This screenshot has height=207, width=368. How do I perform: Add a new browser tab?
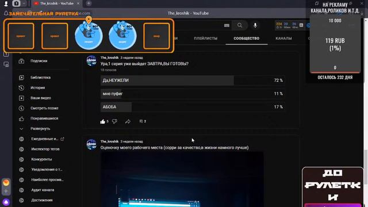[x=89, y=3]
